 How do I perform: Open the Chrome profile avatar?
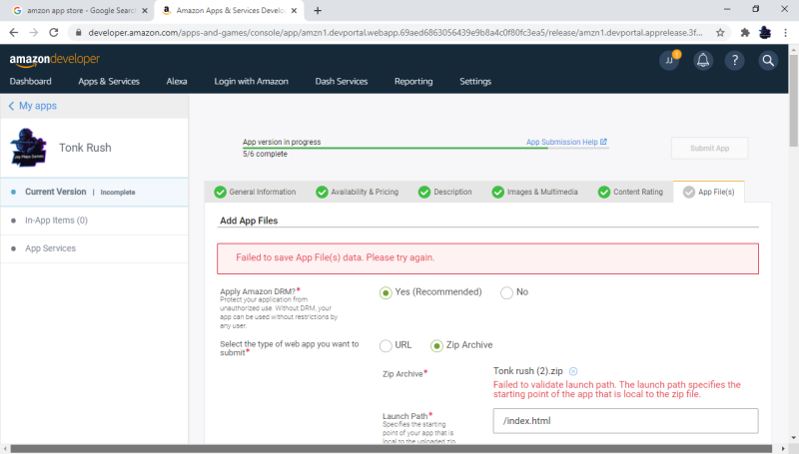pyautogui.click(x=765, y=33)
